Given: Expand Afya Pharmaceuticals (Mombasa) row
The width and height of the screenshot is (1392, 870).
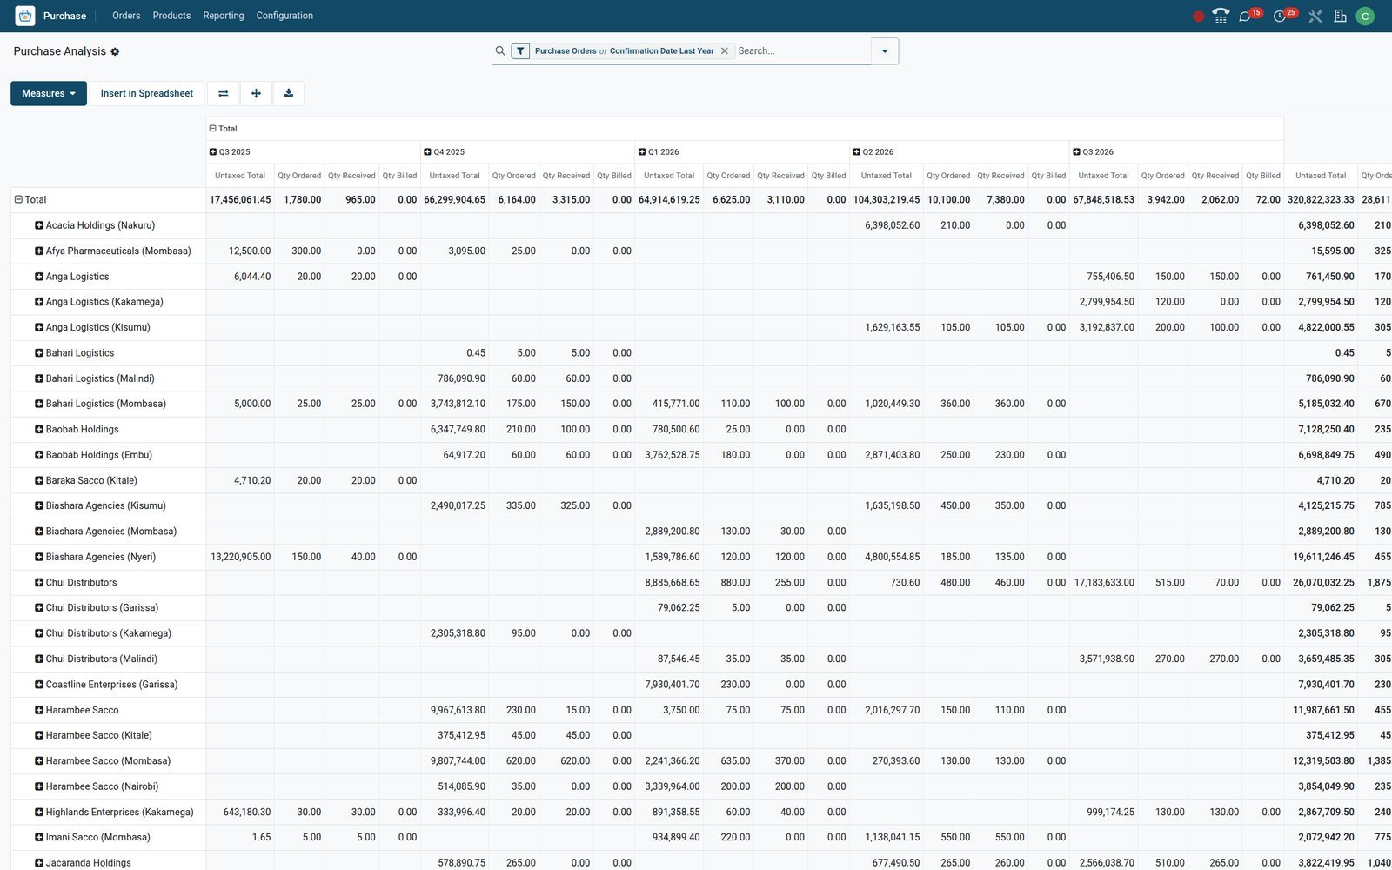Looking at the screenshot, I should click(x=113, y=251).
